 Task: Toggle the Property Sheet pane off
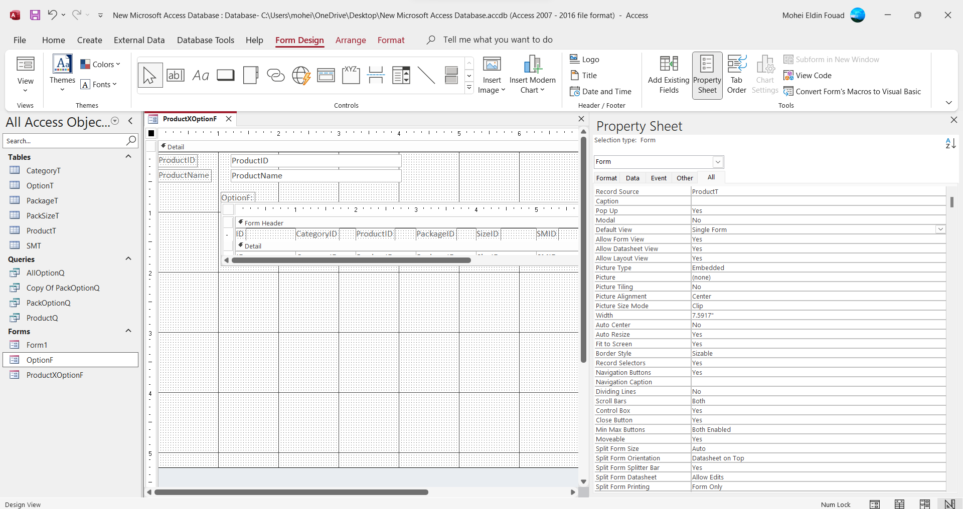(x=707, y=75)
